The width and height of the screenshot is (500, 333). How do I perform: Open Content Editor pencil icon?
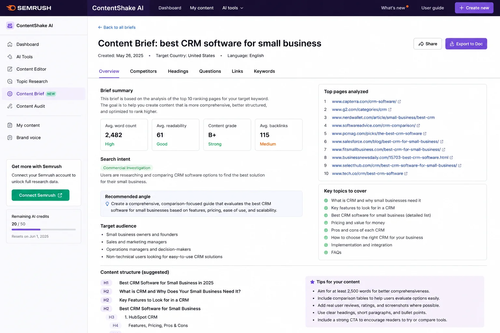pos(10,69)
